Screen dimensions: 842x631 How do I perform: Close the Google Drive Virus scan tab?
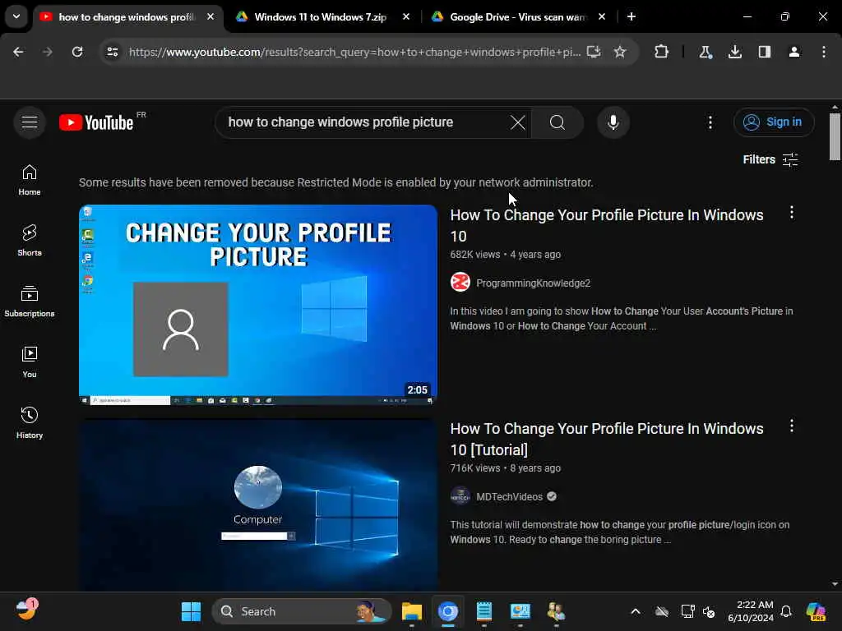(602, 16)
